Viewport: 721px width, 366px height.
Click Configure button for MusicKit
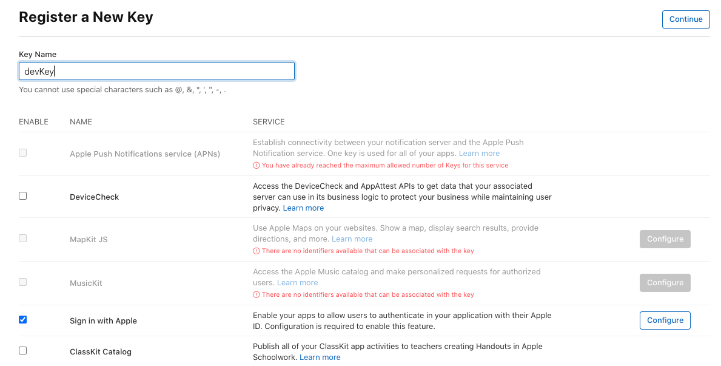tap(665, 283)
